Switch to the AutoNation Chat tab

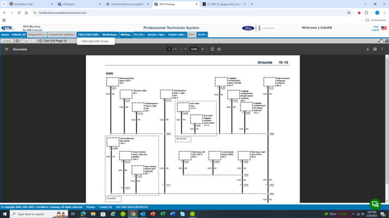pyautogui.click(x=31, y=4)
